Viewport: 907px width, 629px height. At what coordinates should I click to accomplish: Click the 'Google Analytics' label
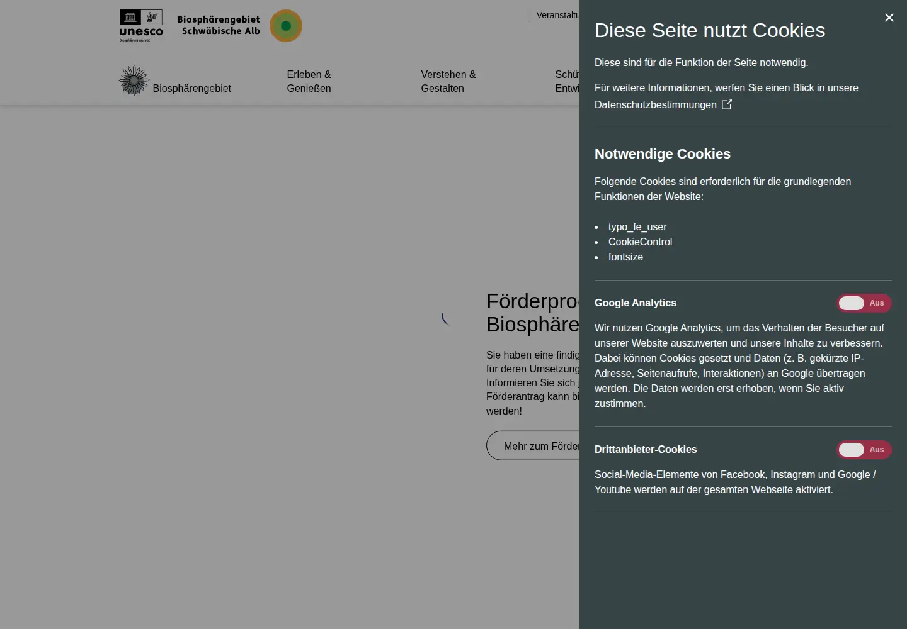click(x=636, y=303)
